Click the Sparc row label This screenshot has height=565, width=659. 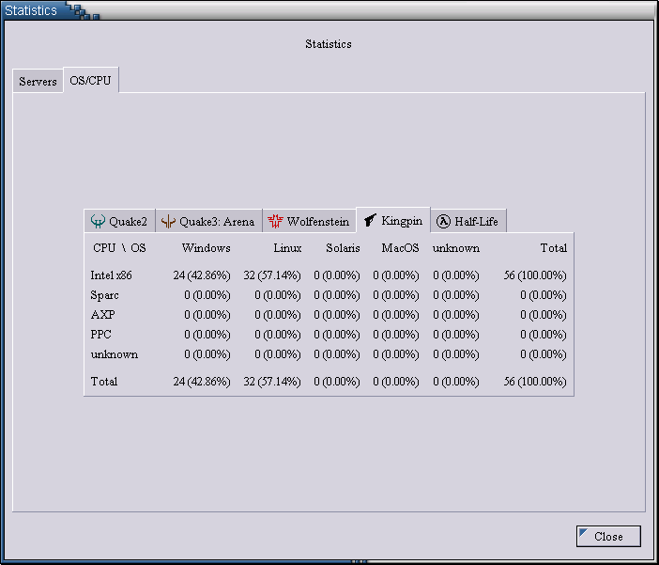point(104,295)
